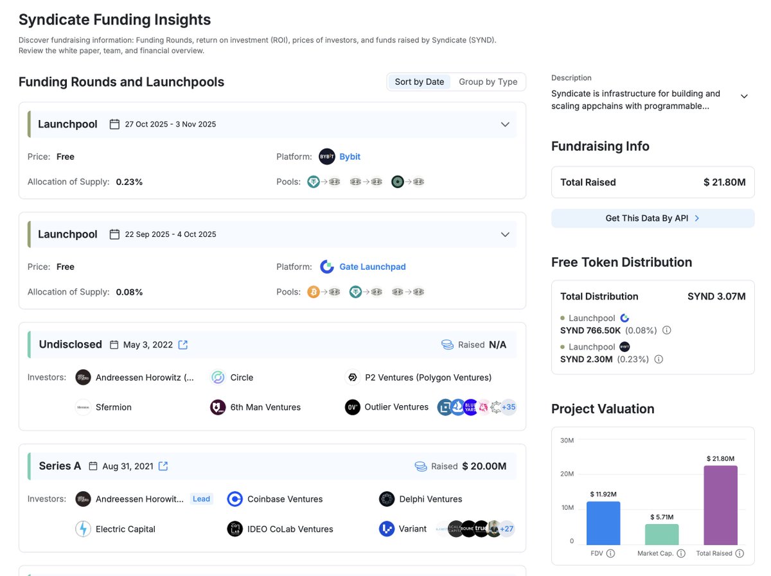Click info icon beside SYND 2.30M (0.23%)
This screenshot has height=576, width=771.
click(x=659, y=359)
